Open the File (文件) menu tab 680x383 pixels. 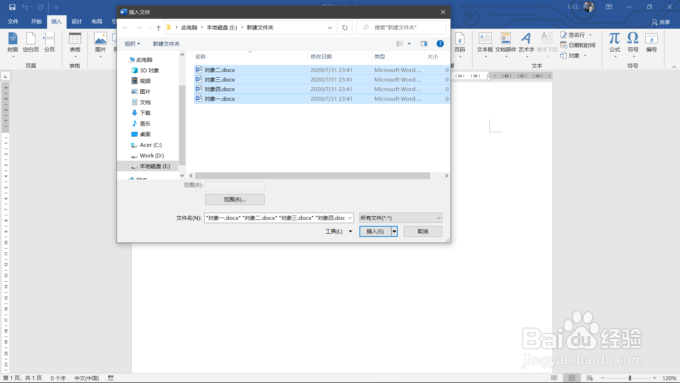pos(13,22)
